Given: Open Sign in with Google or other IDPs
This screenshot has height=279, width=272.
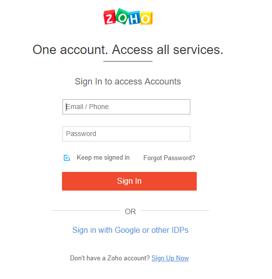Looking at the screenshot, I should tap(130, 230).
